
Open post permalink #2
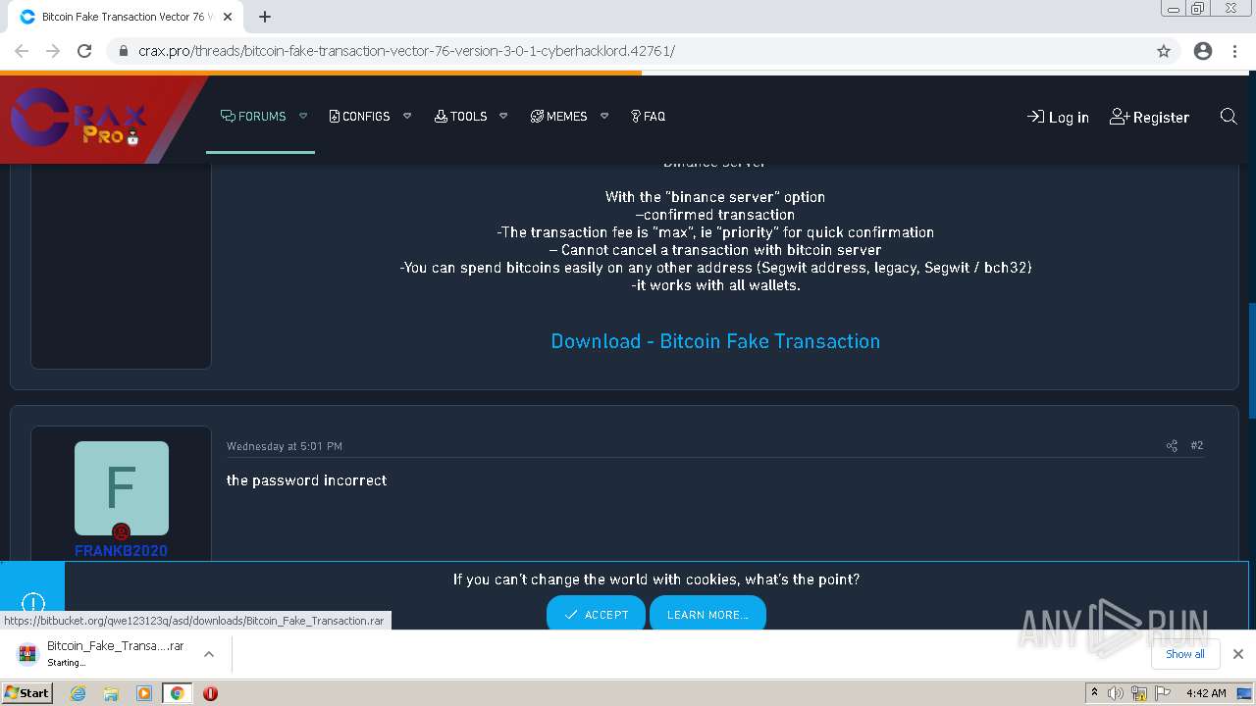[1197, 446]
